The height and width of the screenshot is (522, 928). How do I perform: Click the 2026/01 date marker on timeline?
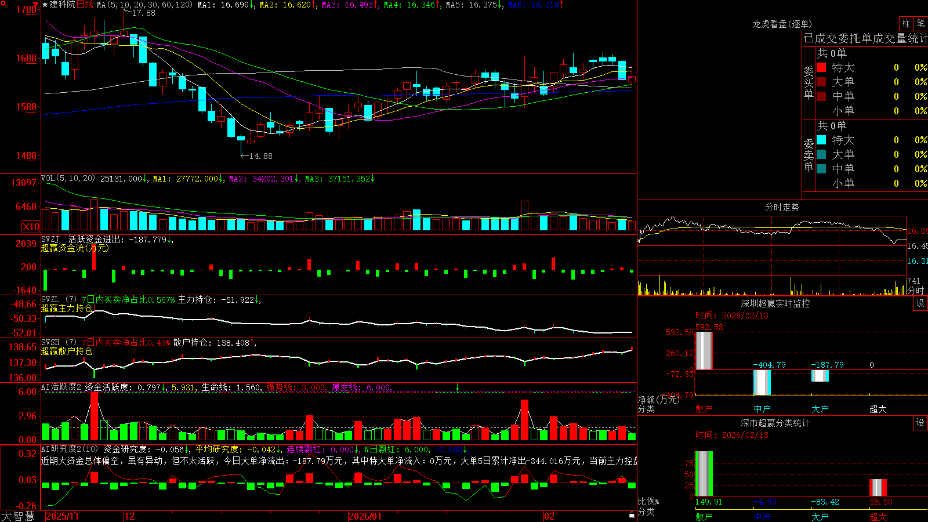point(365,516)
